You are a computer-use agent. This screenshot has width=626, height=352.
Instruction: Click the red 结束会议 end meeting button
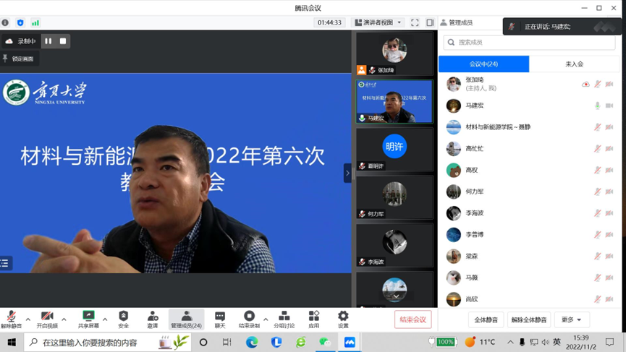(413, 319)
